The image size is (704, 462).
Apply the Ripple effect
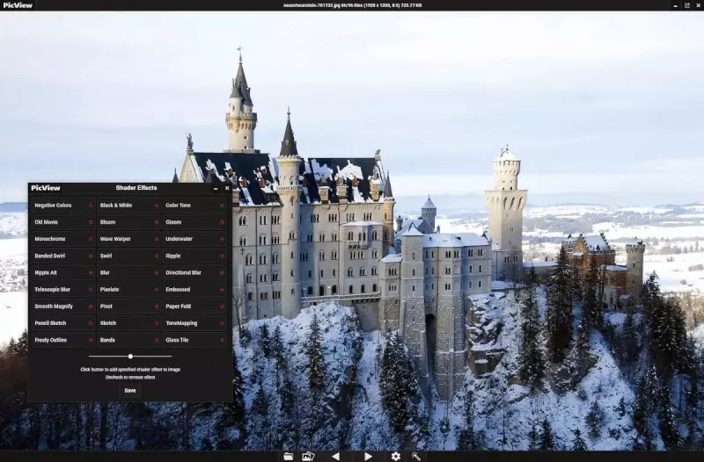194,256
